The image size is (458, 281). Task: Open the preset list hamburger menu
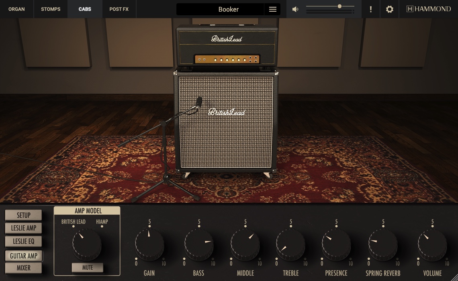(x=272, y=9)
